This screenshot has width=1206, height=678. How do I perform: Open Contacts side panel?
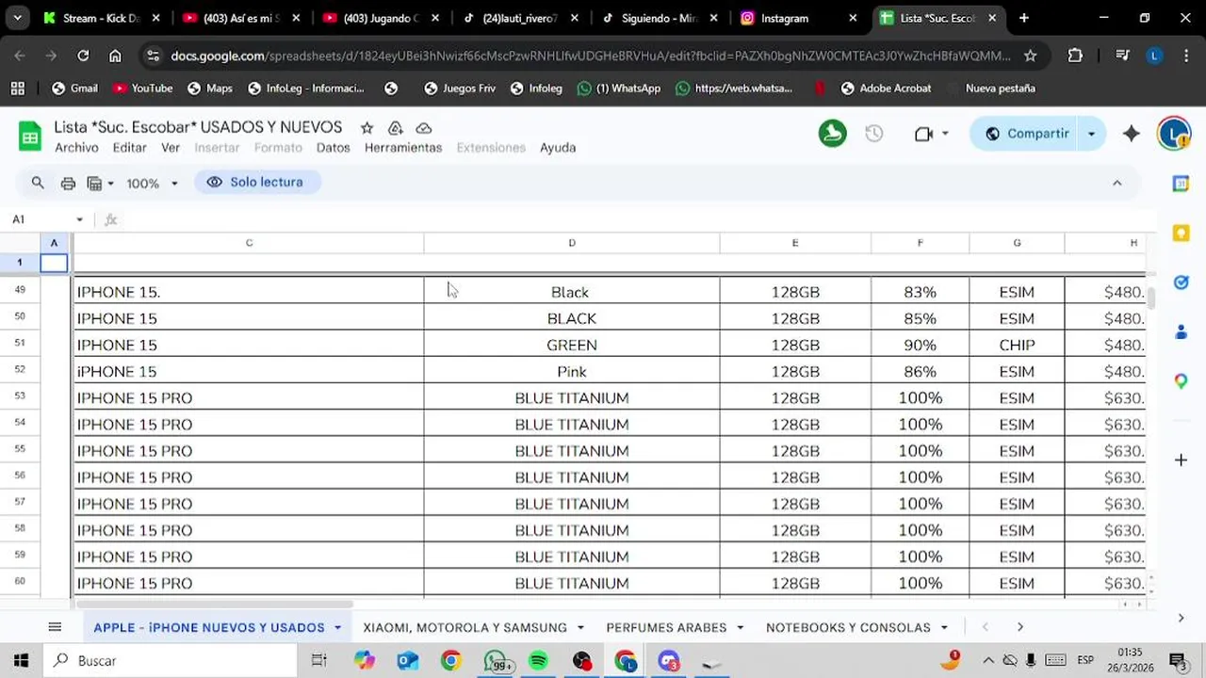pyautogui.click(x=1181, y=331)
